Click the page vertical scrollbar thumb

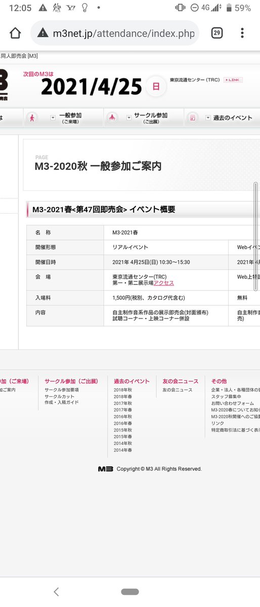click(x=255, y=236)
